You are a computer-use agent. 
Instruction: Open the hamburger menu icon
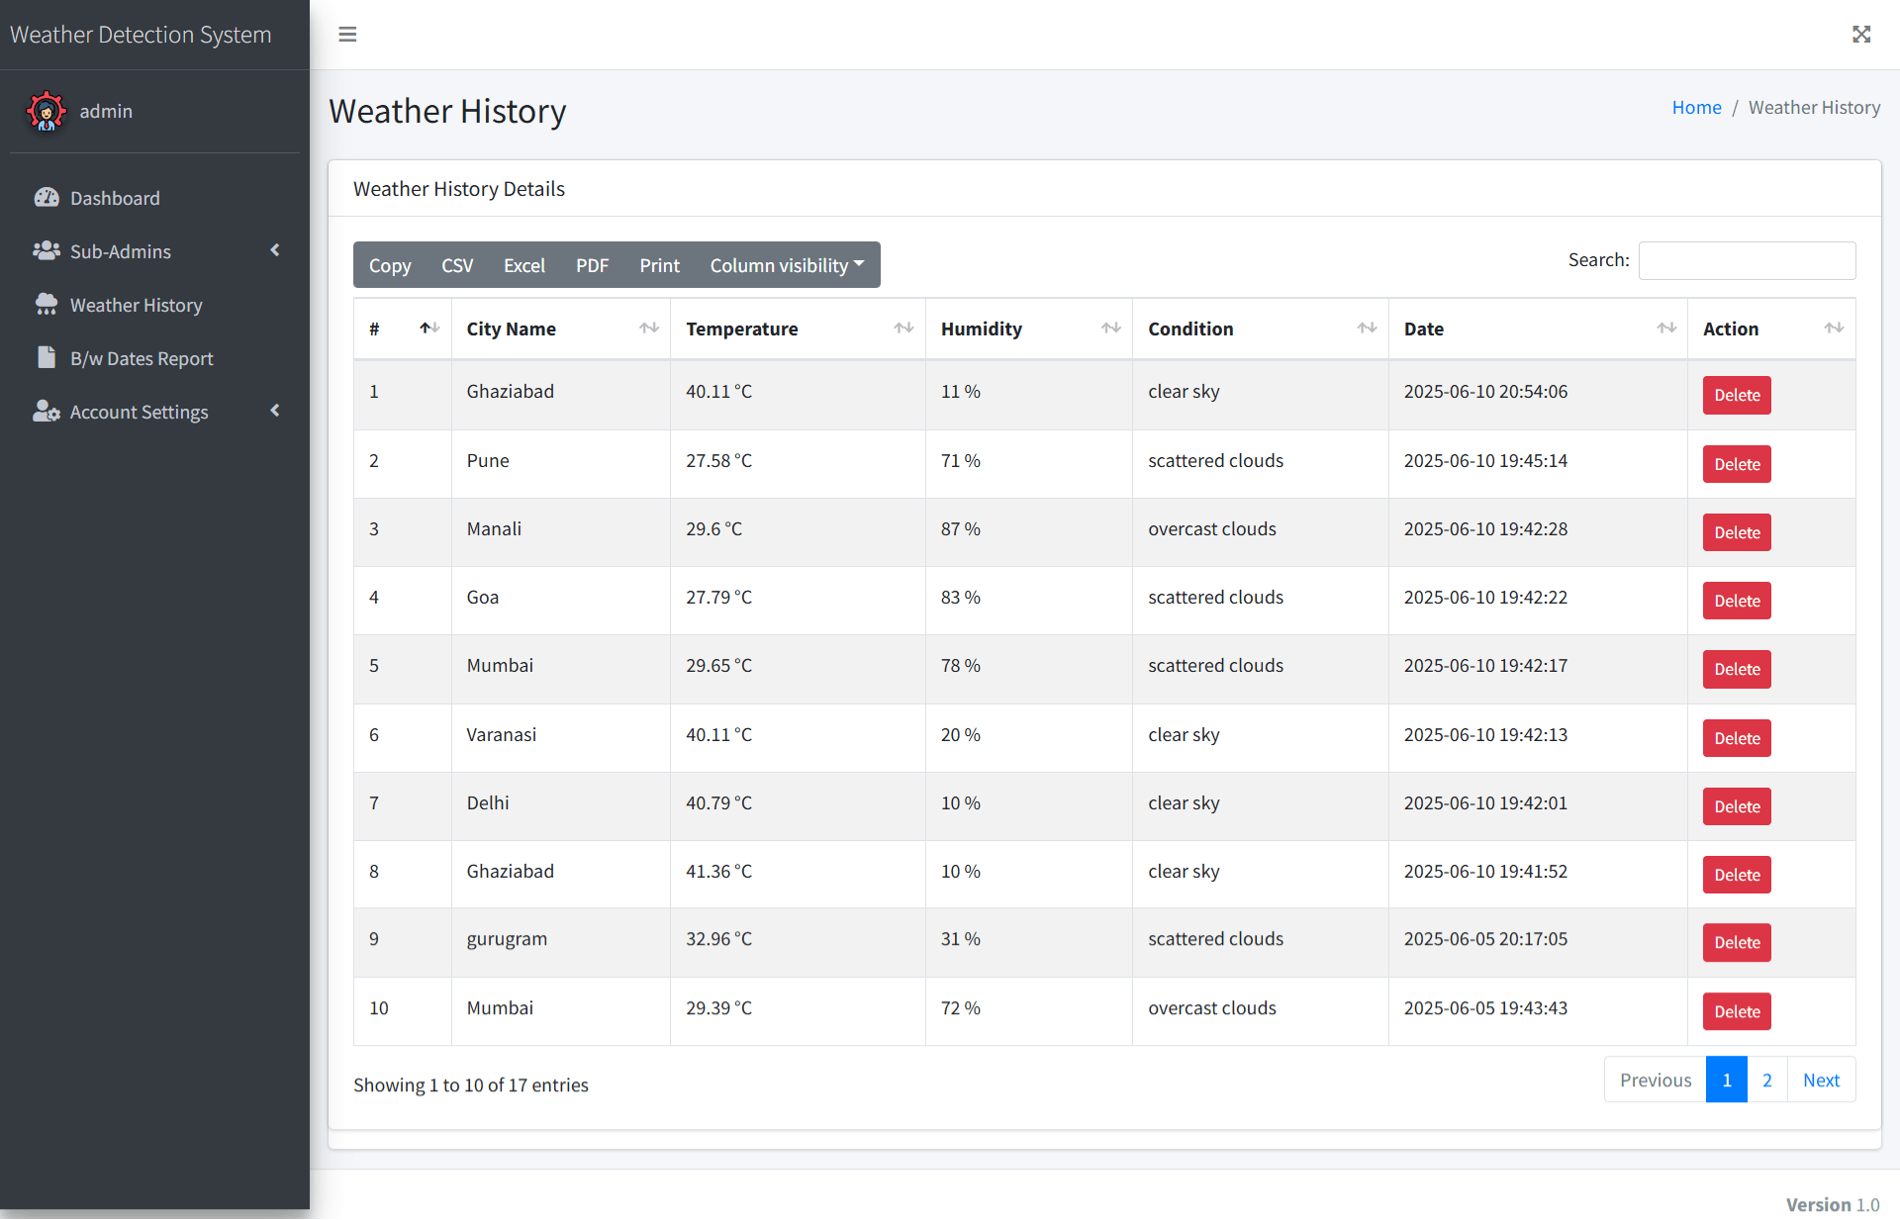346,35
